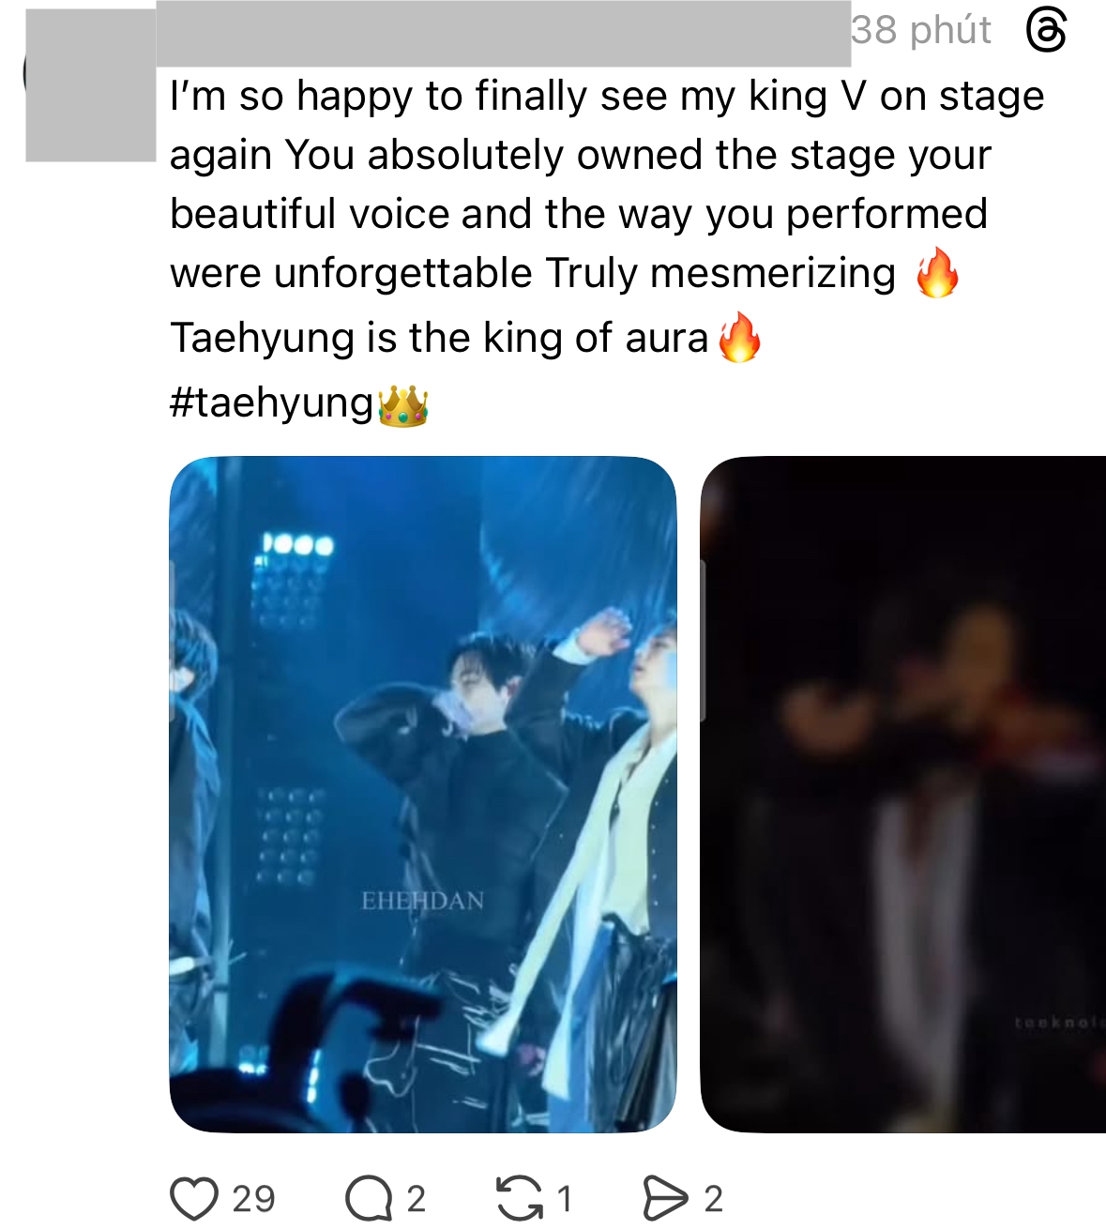This screenshot has width=1106, height=1229.
Task: Open the comment bubble icon
Action: [x=370, y=1196]
